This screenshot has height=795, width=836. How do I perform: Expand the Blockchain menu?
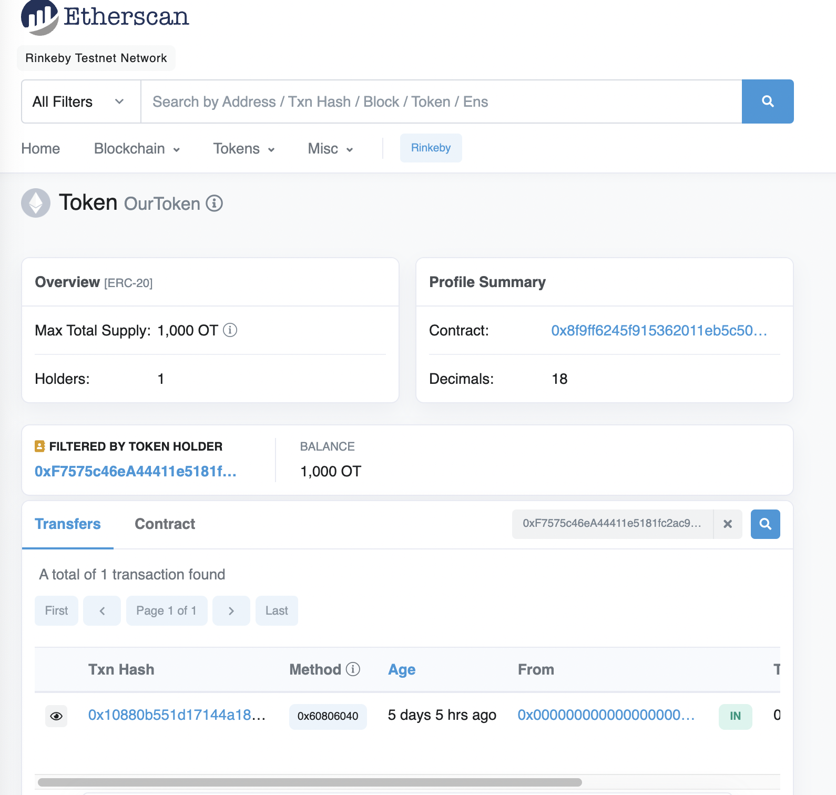tap(137, 148)
